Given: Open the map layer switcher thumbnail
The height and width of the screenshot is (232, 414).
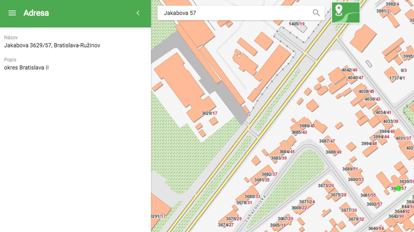Looking at the screenshot, I should (346, 13).
